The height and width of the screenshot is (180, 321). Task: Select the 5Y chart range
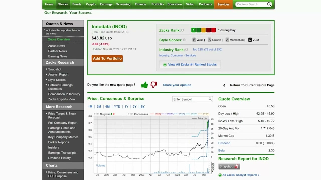point(143,107)
